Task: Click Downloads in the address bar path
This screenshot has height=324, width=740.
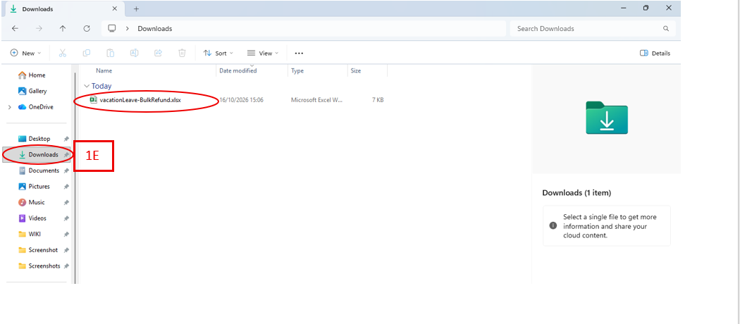Action: (155, 29)
